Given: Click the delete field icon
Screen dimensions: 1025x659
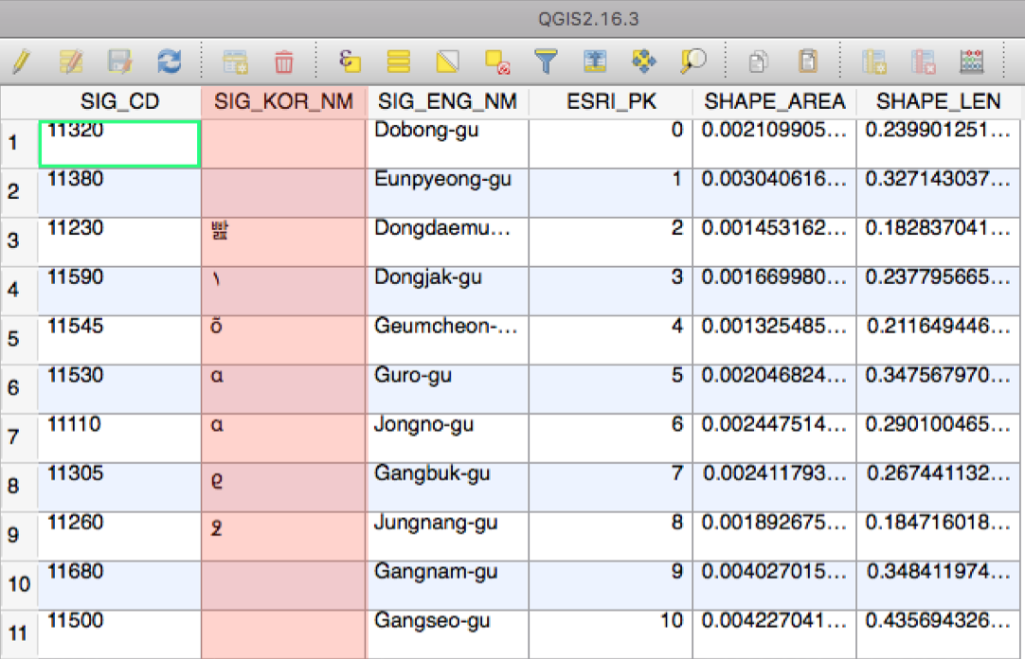Looking at the screenshot, I should (x=923, y=62).
